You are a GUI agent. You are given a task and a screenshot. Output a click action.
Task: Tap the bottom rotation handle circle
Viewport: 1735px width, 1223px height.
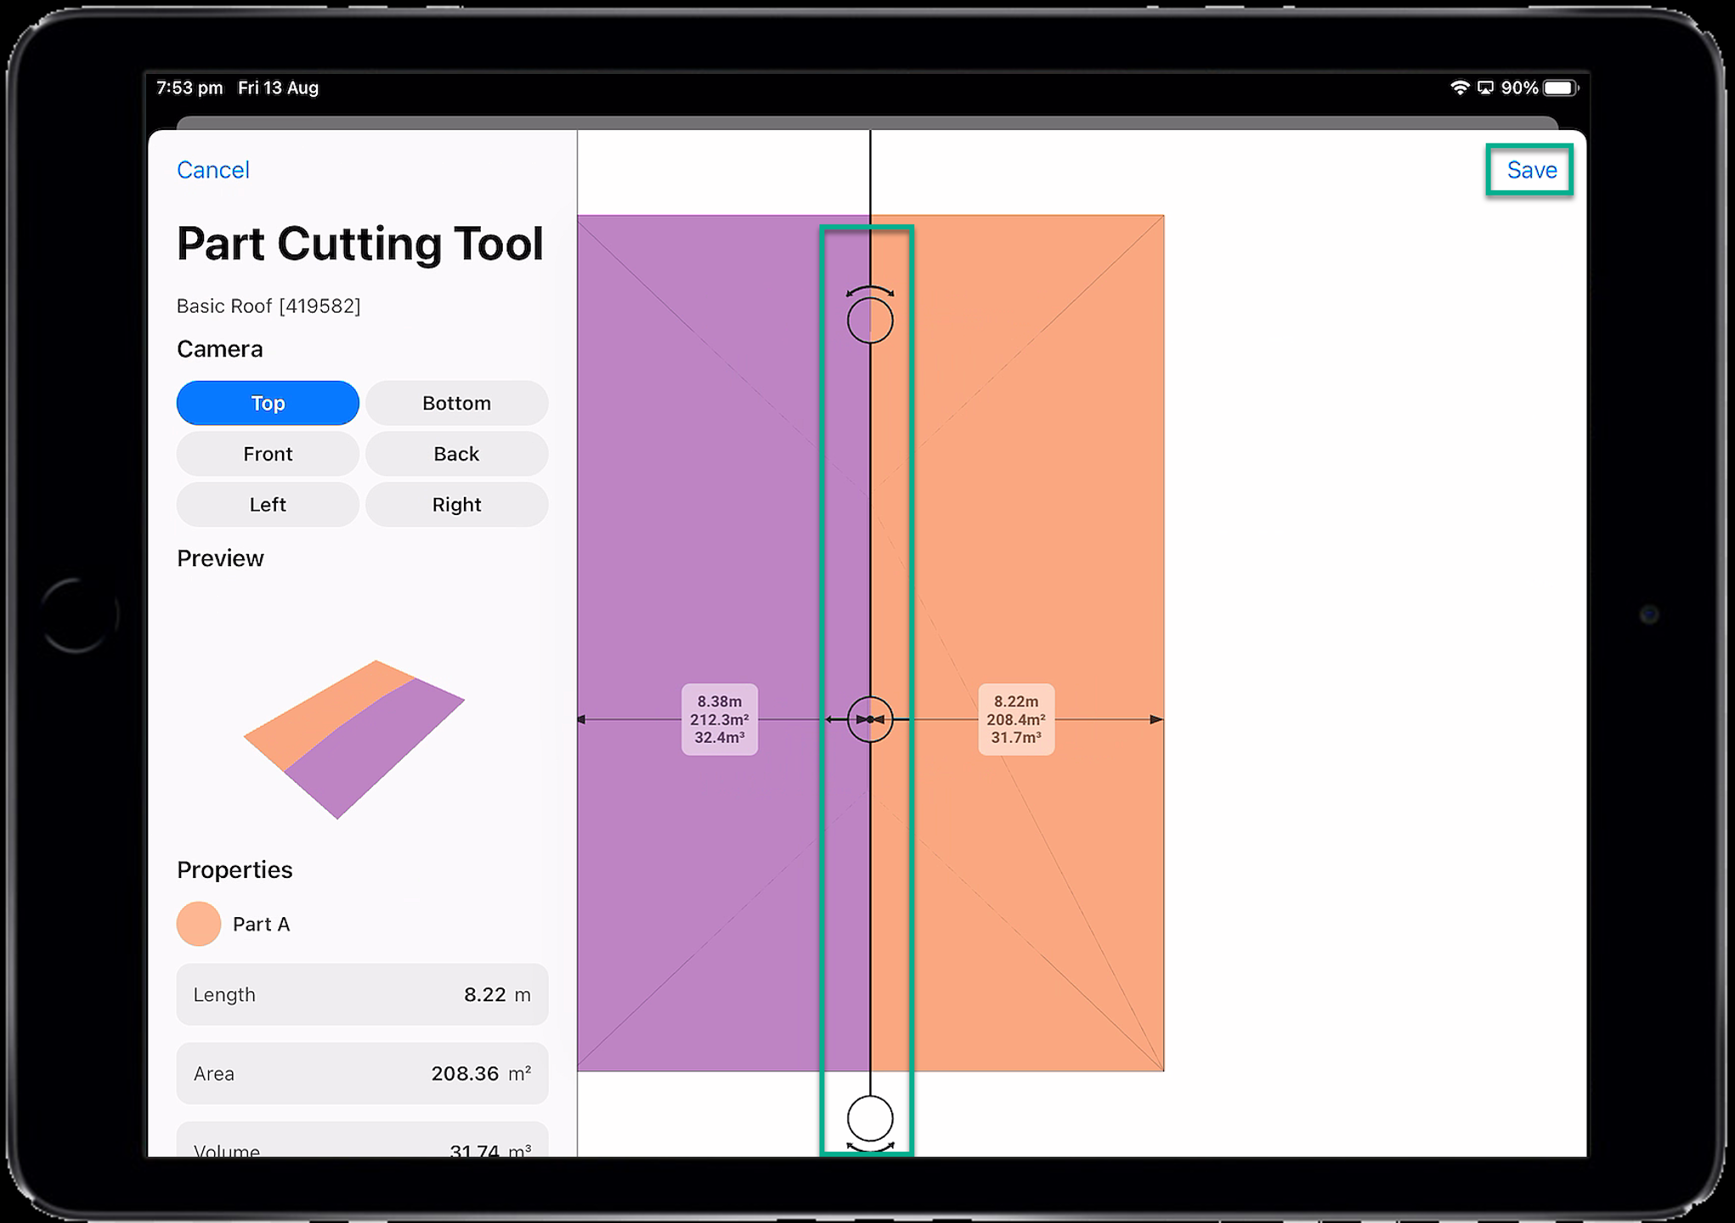(869, 1118)
